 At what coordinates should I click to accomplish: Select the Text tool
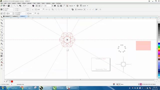[1, 44]
